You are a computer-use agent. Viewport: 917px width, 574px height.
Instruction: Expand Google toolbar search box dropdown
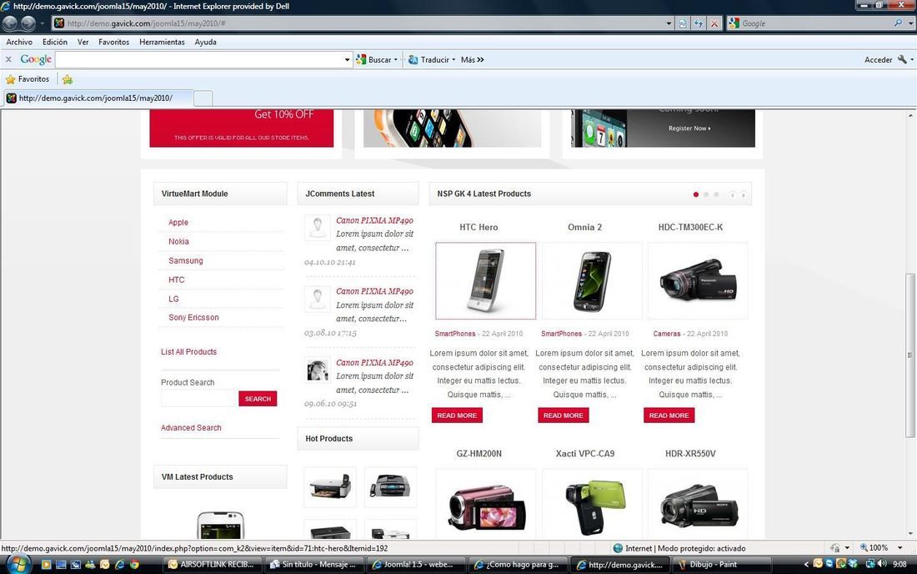(x=347, y=60)
